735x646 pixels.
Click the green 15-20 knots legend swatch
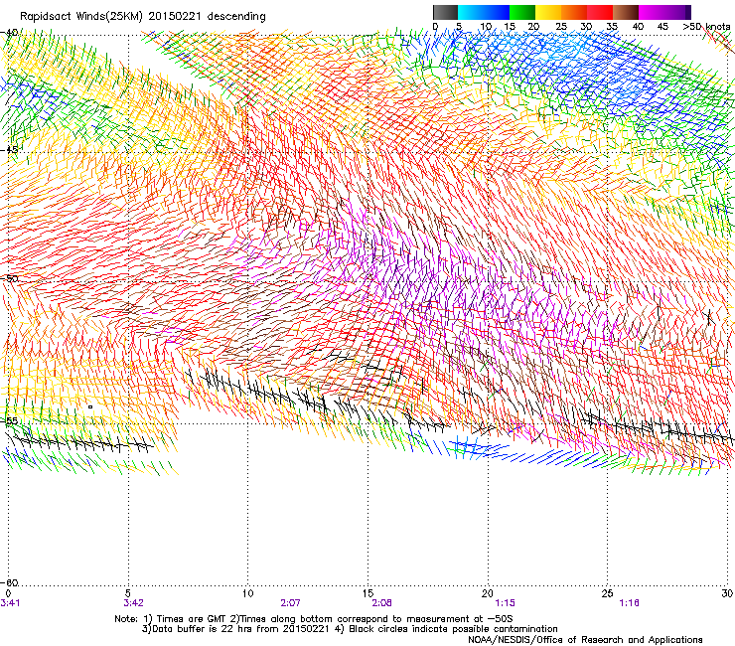[522, 12]
